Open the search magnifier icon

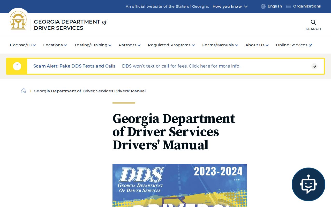pos(313,22)
